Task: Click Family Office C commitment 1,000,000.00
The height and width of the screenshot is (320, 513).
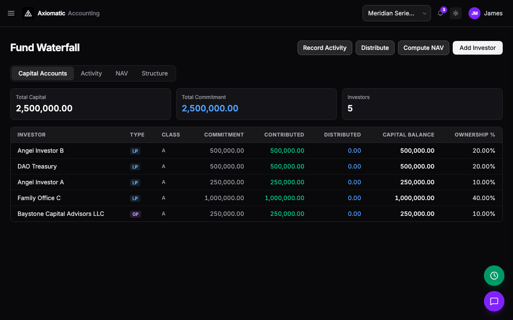Action: pos(224,198)
